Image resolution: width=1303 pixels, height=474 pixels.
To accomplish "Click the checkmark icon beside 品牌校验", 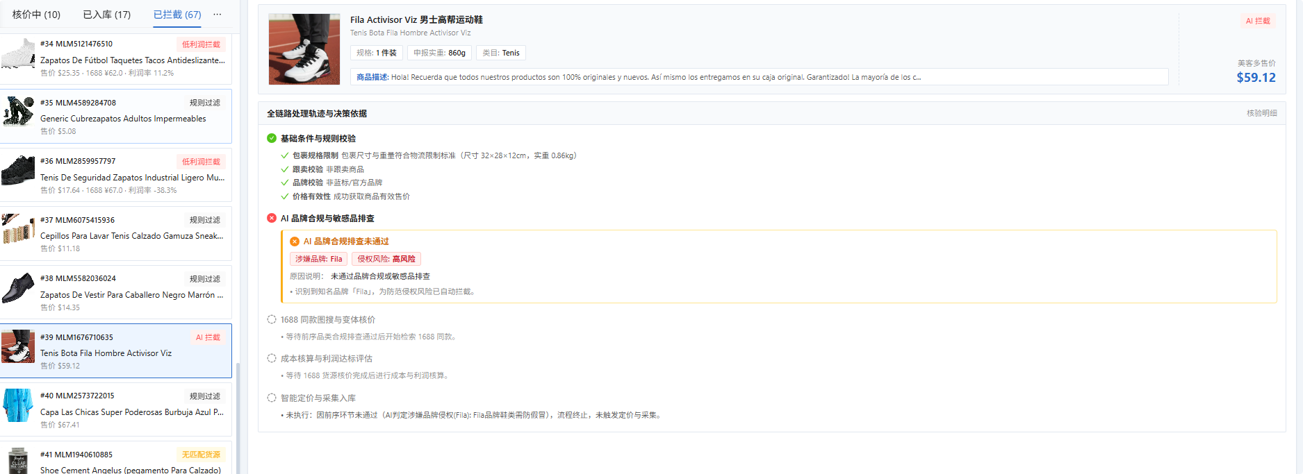I will pos(284,183).
